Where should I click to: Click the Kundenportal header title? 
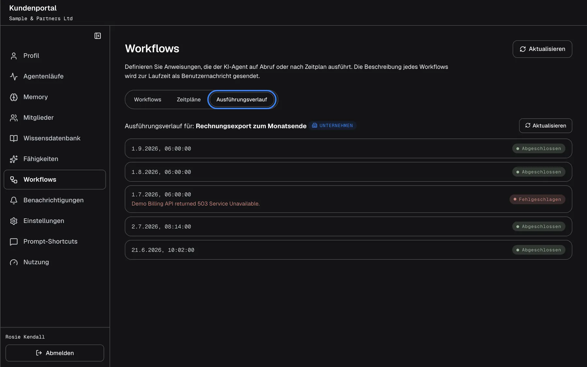[x=33, y=8]
